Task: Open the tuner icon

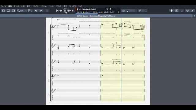Action: 187,11
